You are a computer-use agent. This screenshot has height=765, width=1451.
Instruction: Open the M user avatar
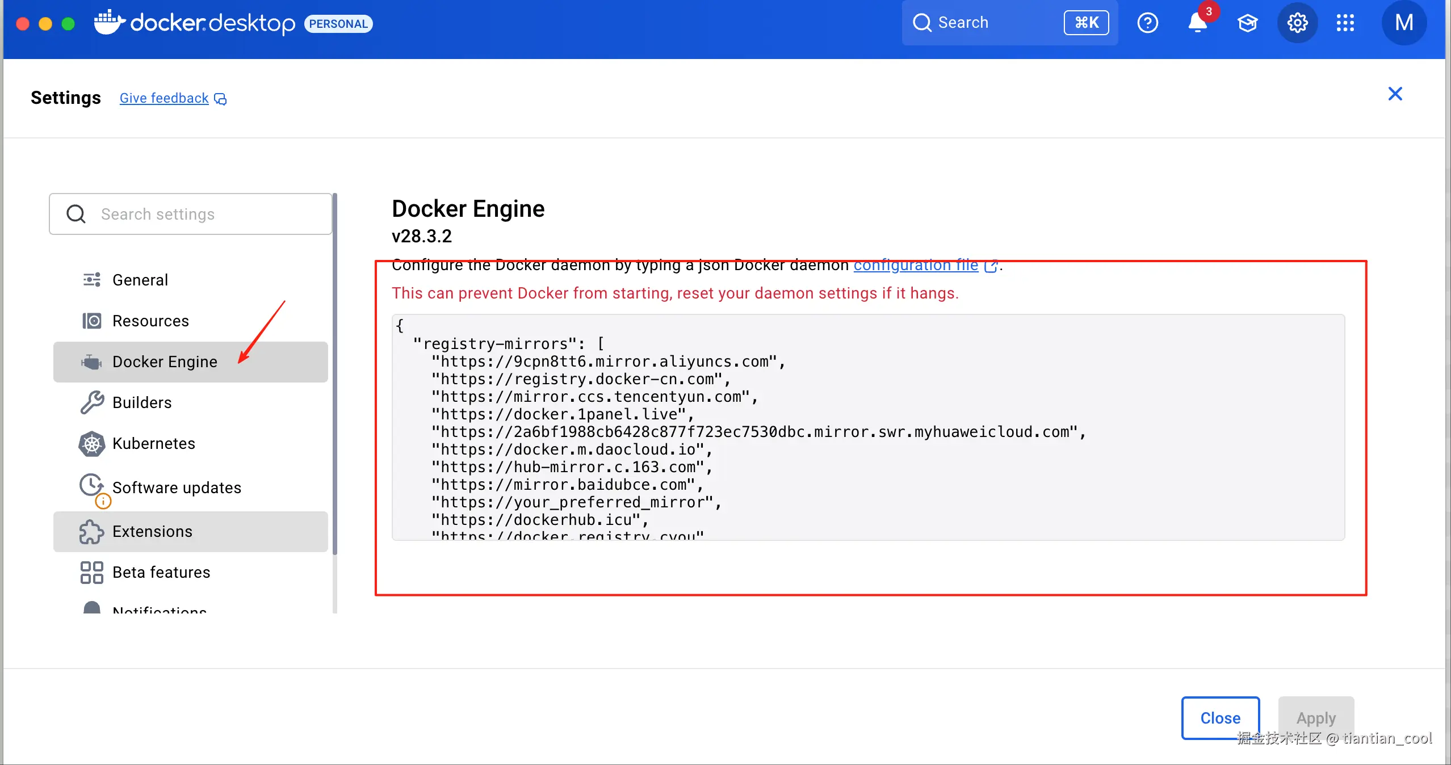click(1403, 23)
